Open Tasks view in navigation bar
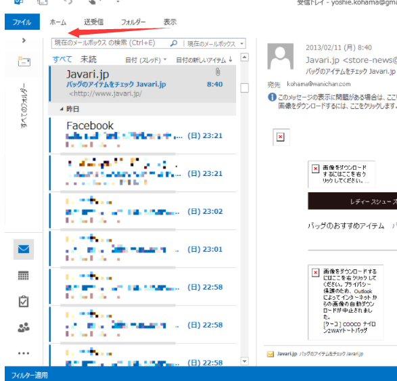397x381 pixels. (x=24, y=301)
